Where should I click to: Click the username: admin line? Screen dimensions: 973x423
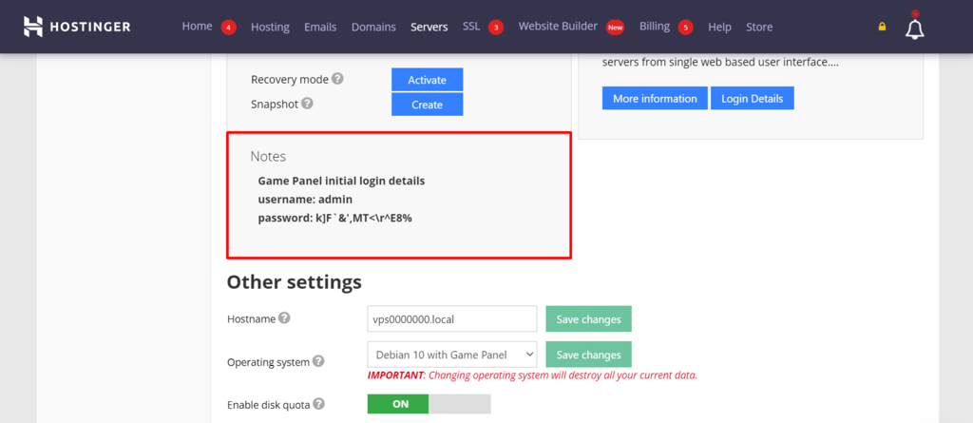click(x=305, y=200)
